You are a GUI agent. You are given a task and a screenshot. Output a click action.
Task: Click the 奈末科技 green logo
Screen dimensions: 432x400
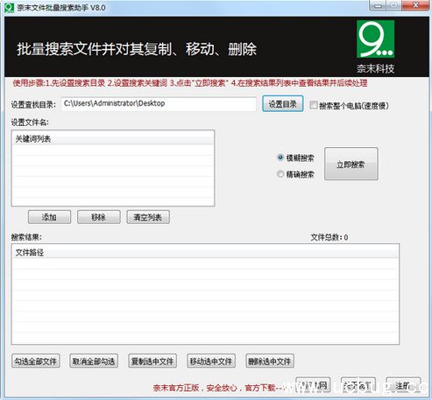375,39
